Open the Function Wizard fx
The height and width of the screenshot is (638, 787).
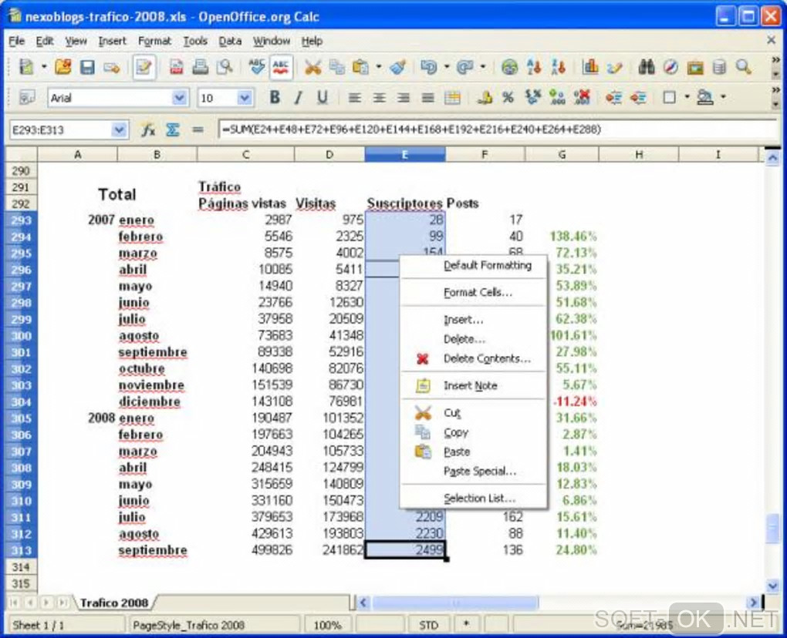pyautogui.click(x=147, y=129)
